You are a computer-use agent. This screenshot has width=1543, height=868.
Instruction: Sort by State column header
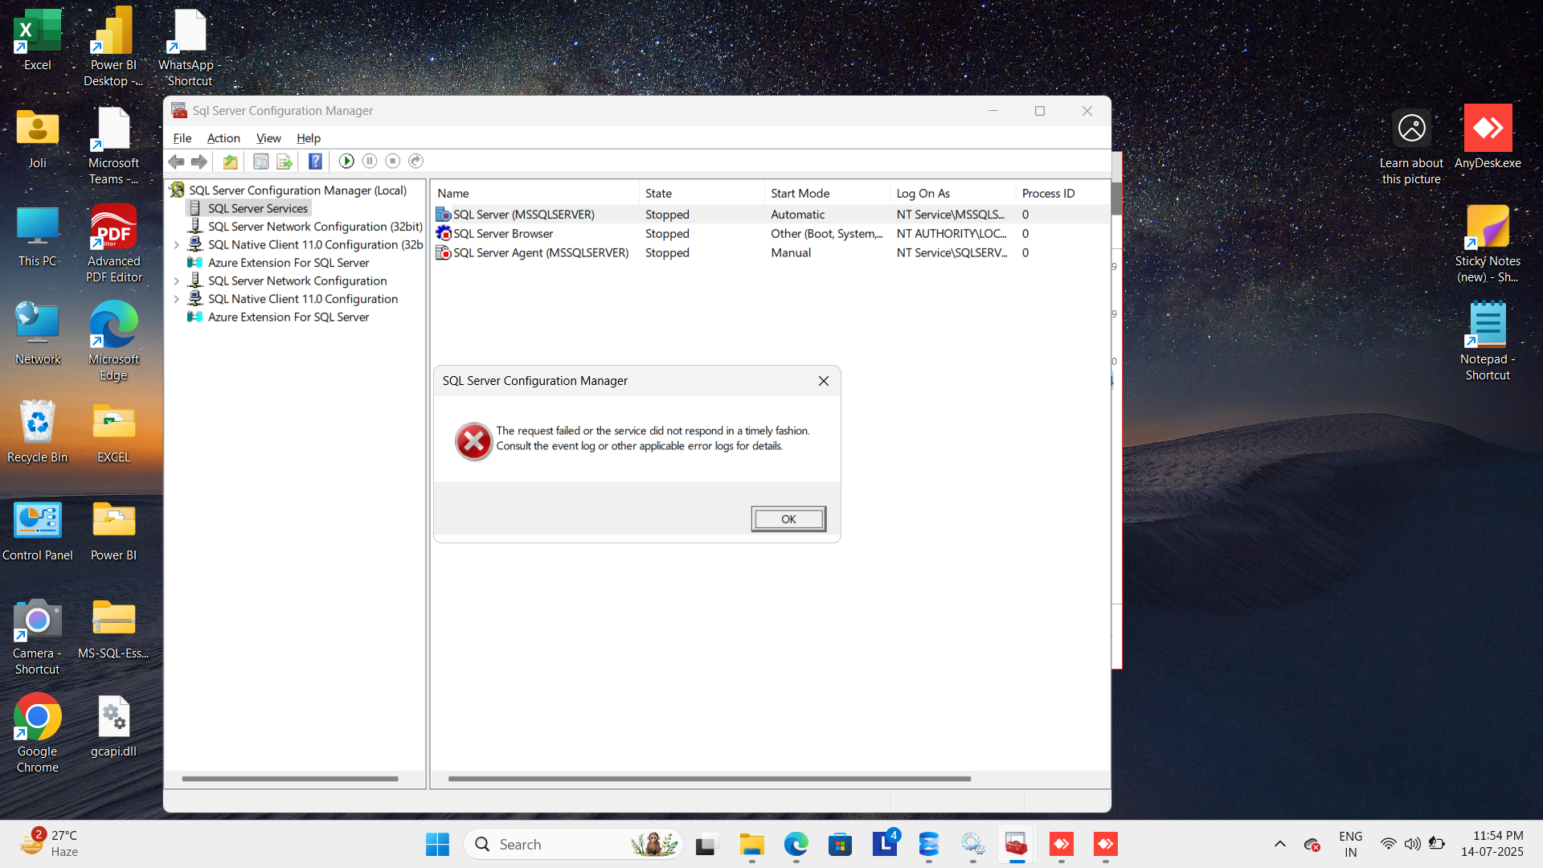[702, 194]
